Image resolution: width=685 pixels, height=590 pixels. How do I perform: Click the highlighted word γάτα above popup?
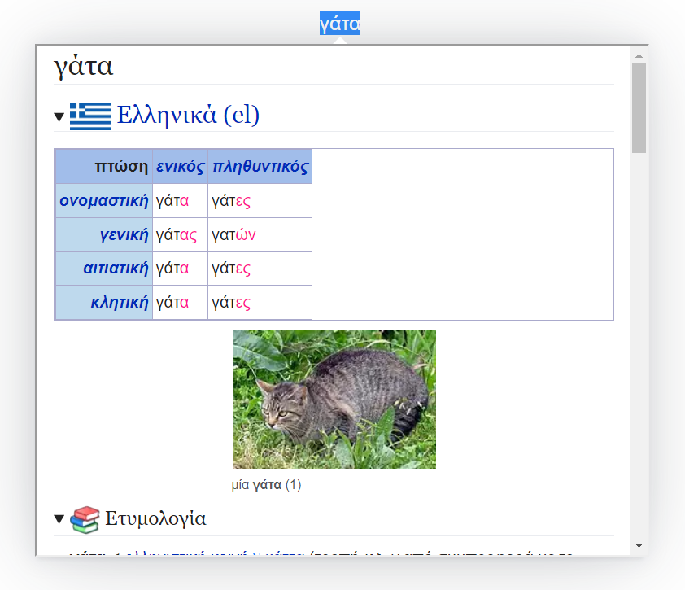339,24
